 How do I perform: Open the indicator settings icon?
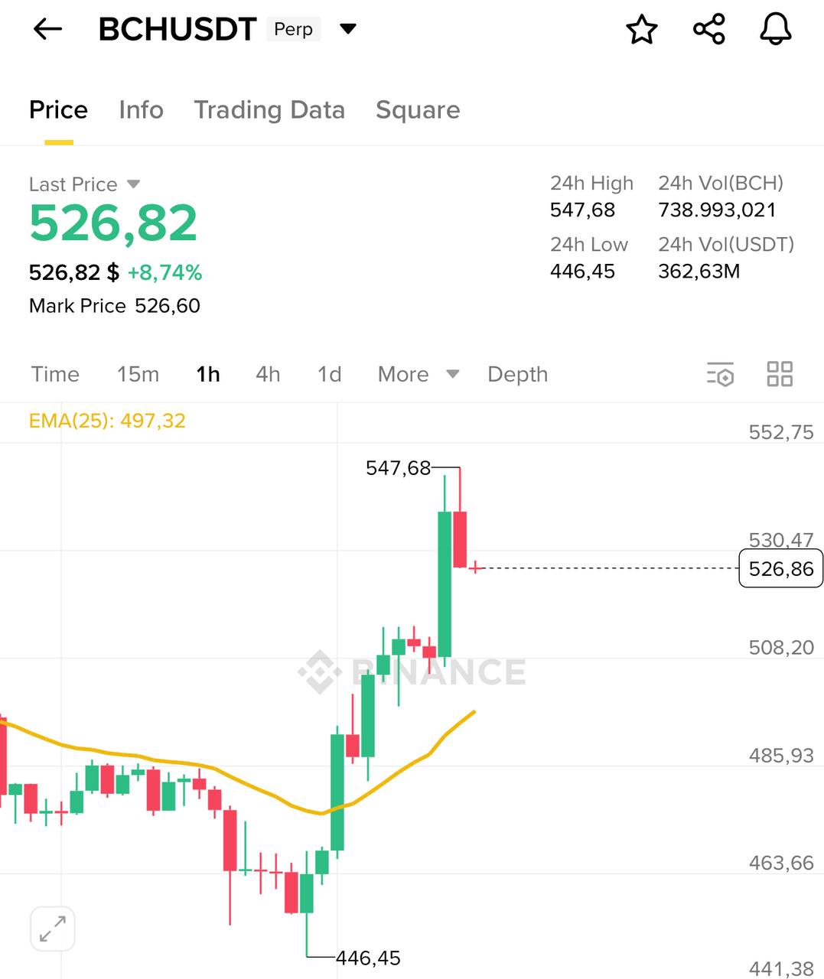[720, 374]
